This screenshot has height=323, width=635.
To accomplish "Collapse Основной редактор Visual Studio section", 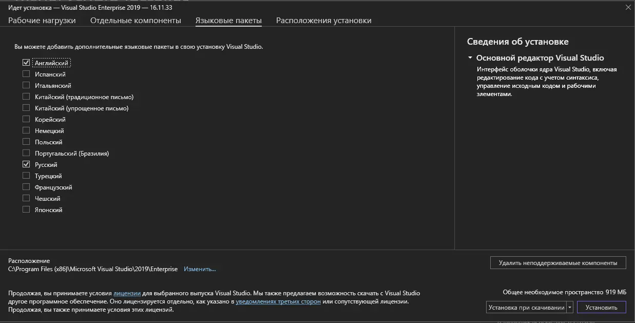I will (470, 58).
